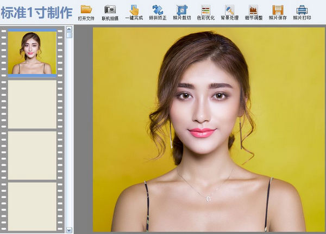Viewport: 326px width, 234px height.
Task: Open color optimization (色彩优化)
Action: pos(205,9)
